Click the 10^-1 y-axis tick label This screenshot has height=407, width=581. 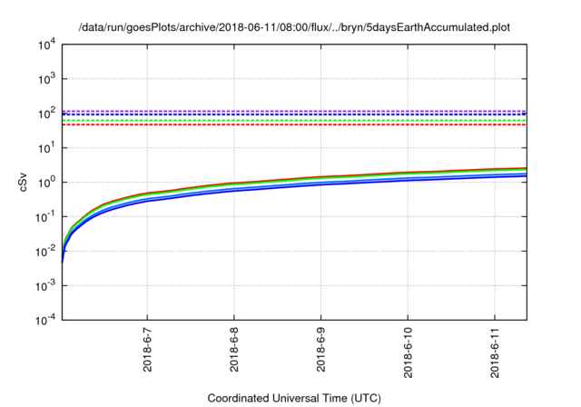click(x=47, y=216)
